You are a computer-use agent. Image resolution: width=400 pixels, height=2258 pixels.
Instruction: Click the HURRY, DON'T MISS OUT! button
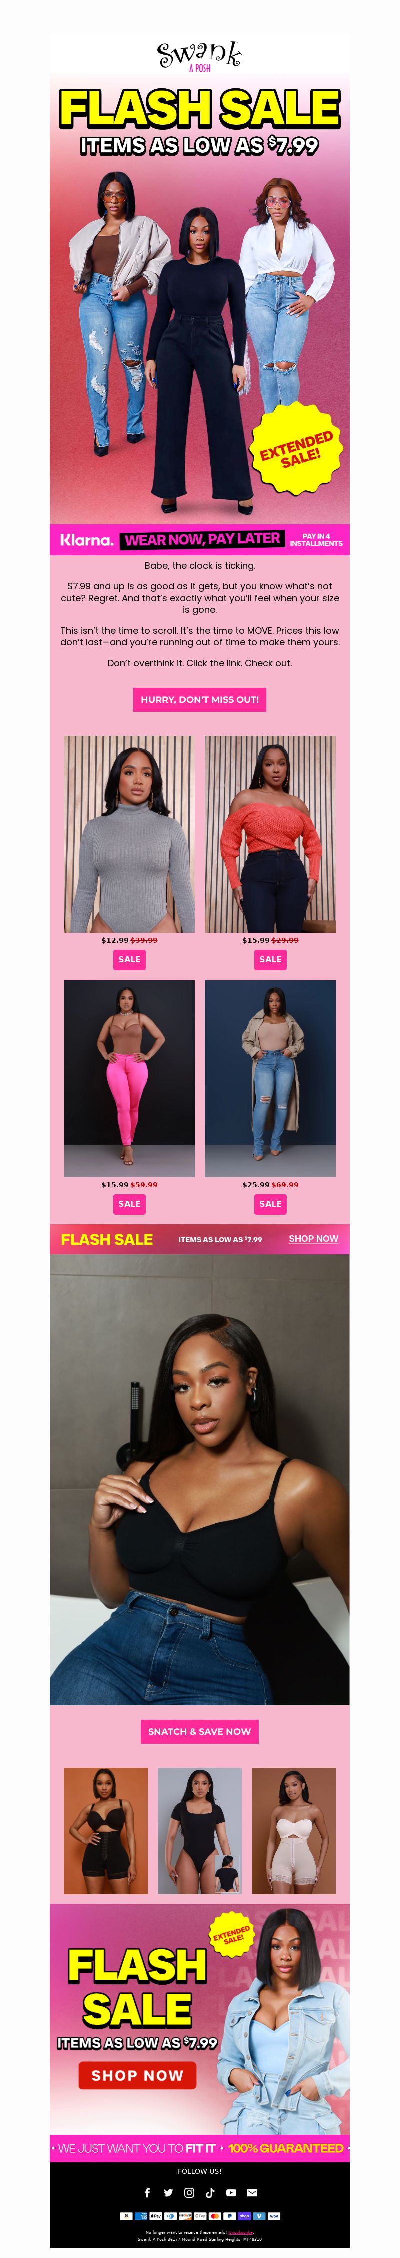point(199,699)
